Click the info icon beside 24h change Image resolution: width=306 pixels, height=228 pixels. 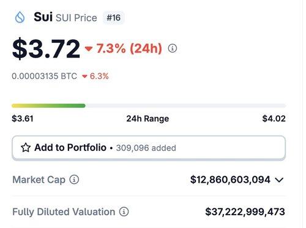pos(173,48)
